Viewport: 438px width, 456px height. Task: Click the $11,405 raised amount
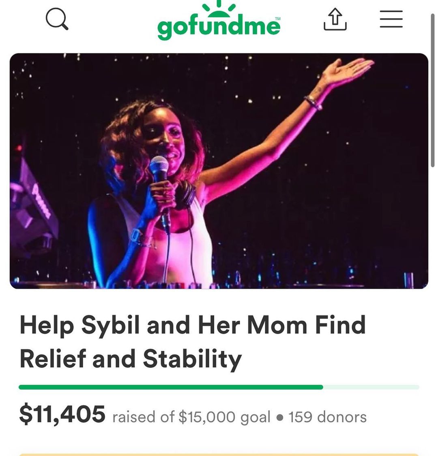click(62, 414)
